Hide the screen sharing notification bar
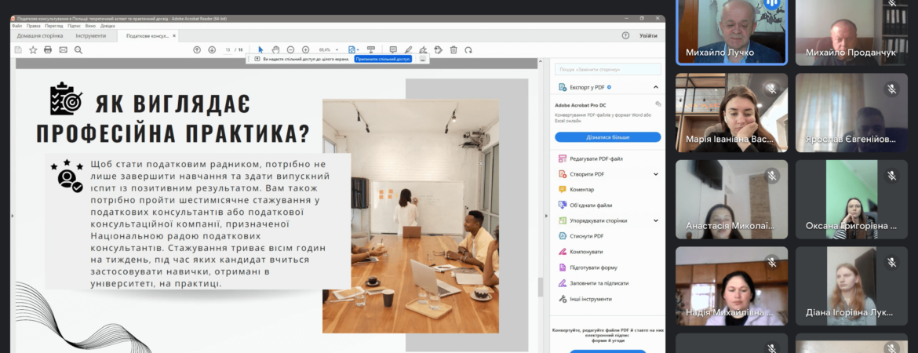This screenshot has width=918, height=353. point(422,59)
